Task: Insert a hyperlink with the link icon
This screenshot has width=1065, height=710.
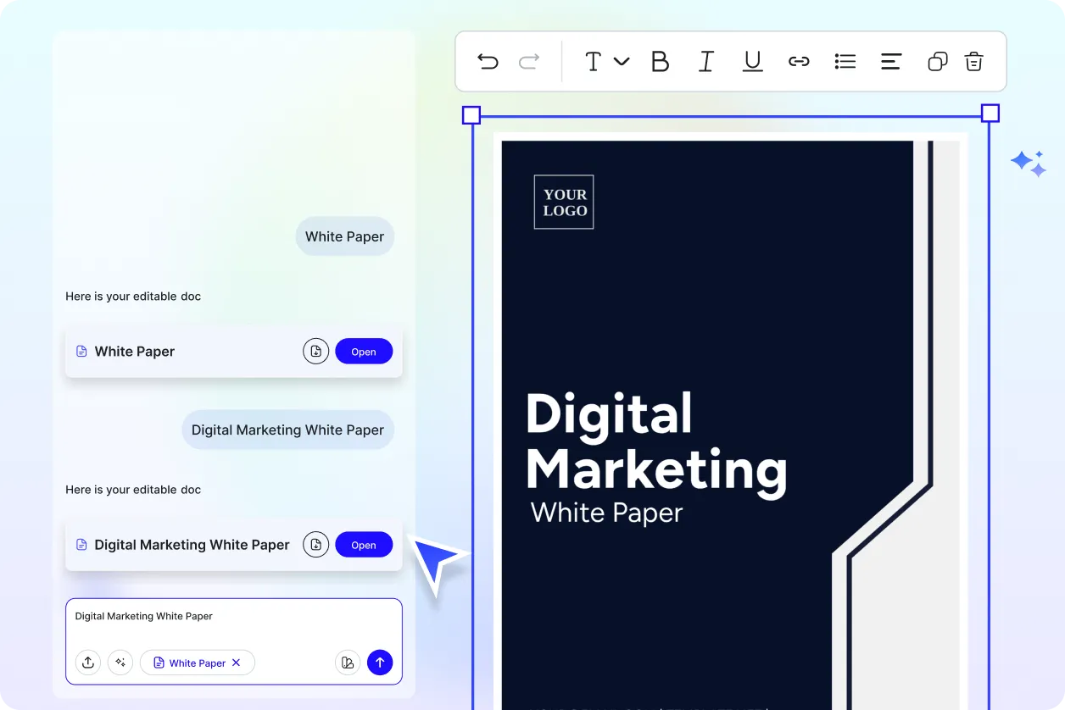Action: coord(799,61)
